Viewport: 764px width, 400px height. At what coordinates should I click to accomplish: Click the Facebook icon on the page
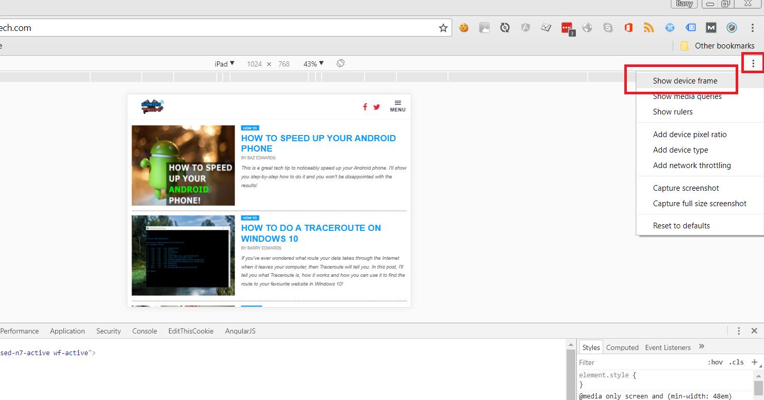coord(365,107)
